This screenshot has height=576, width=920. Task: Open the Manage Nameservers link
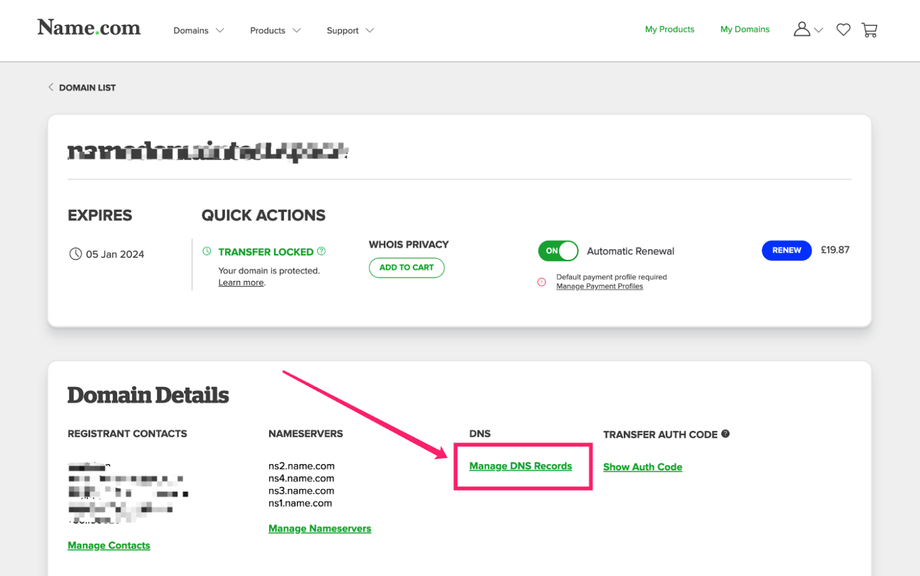pyautogui.click(x=319, y=529)
